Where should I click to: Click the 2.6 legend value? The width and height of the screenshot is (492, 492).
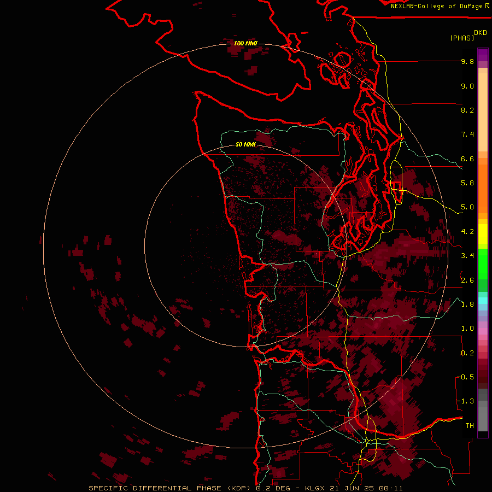(467, 280)
